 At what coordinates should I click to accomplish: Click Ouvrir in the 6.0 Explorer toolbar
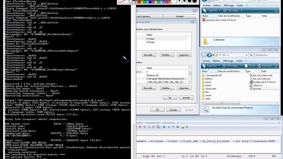pyautogui.click(x=250, y=66)
